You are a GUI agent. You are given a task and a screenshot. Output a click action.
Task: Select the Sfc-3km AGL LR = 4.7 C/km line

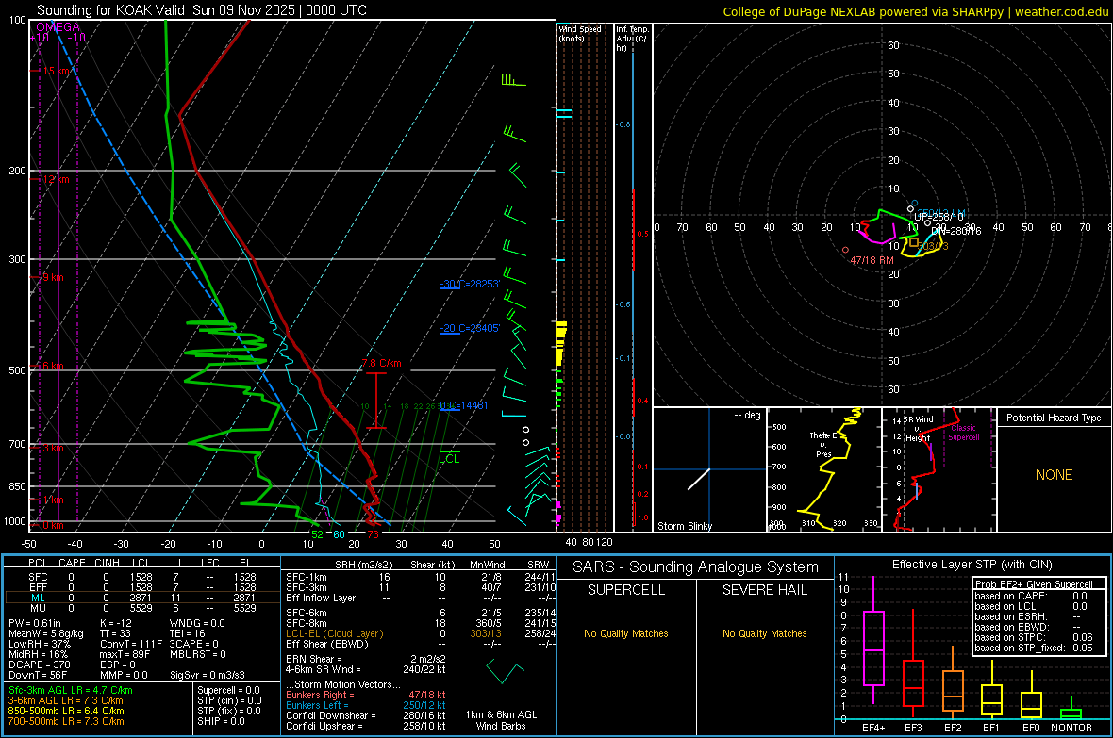[71, 690]
